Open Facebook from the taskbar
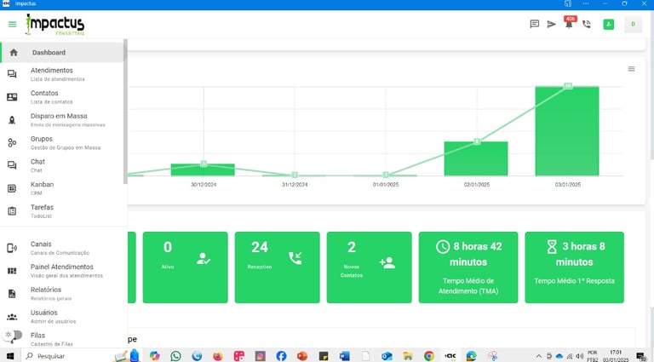The width and height of the screenshot is (654, 362). coord(281,356)
